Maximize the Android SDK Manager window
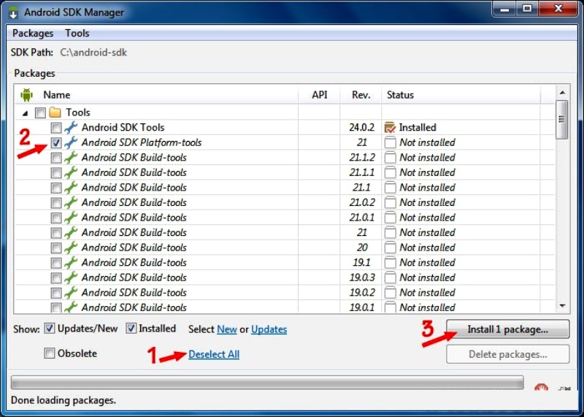584x417 pixels. click(x=527, y=9)
